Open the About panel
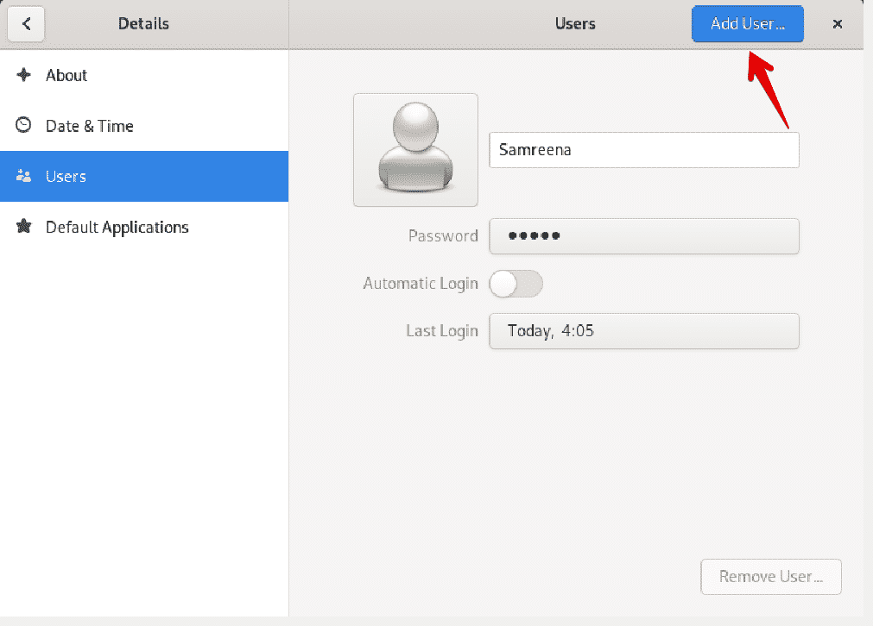This screenshot has height=626, width=873. click(66, 75)
